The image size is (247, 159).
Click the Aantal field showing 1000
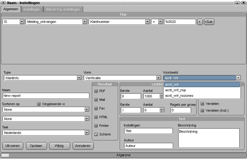[151, 96]
